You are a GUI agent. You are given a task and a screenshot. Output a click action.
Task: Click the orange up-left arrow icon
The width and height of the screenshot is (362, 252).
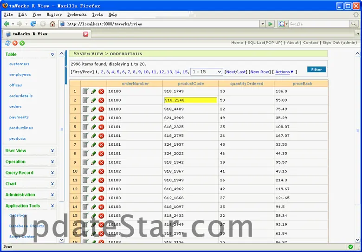[x=15, y=43]
